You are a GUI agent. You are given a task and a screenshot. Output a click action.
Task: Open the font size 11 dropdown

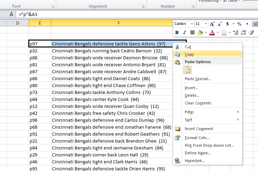206,24
